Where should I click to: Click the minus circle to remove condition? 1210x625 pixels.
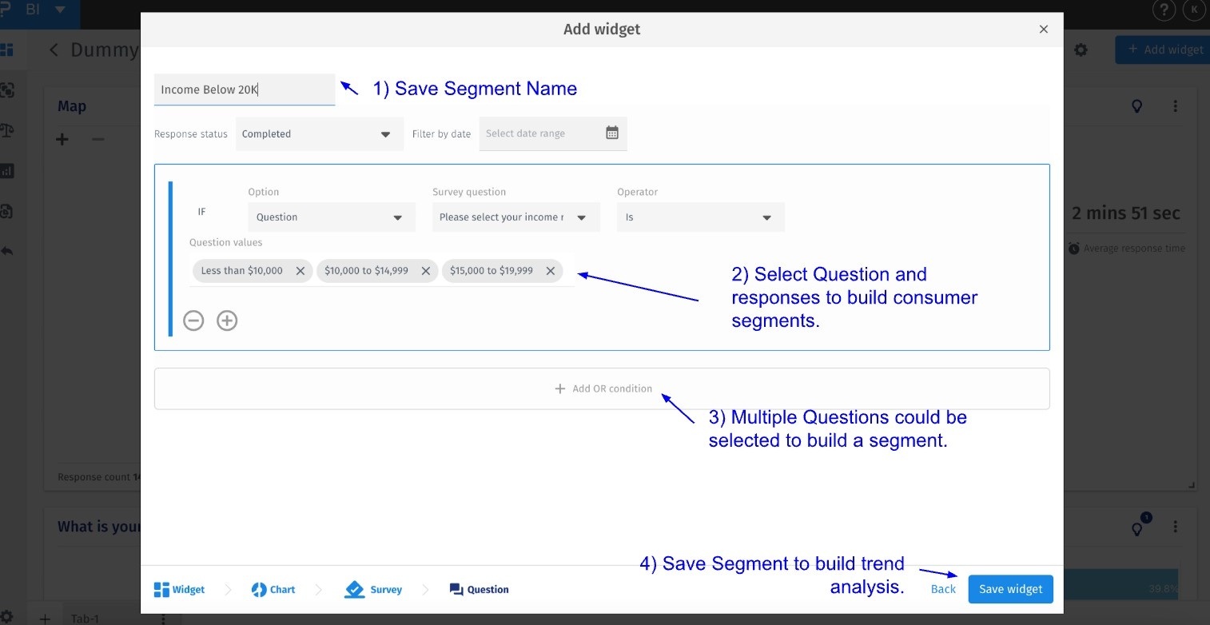[x=193, y=320]
